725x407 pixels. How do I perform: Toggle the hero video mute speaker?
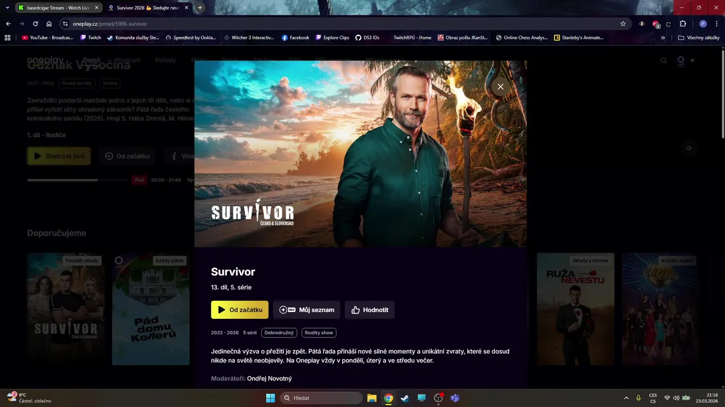(689, 148)
